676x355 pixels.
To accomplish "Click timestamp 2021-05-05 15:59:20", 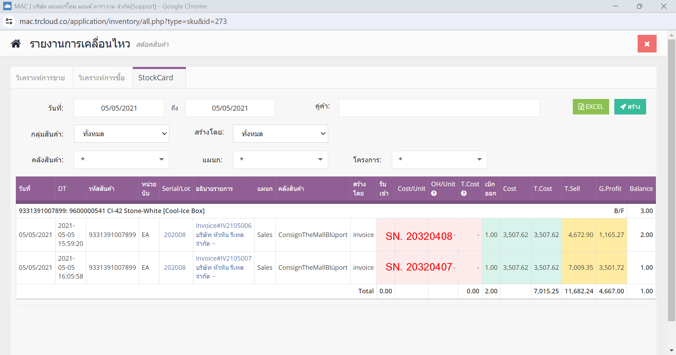I will point(70,235).
